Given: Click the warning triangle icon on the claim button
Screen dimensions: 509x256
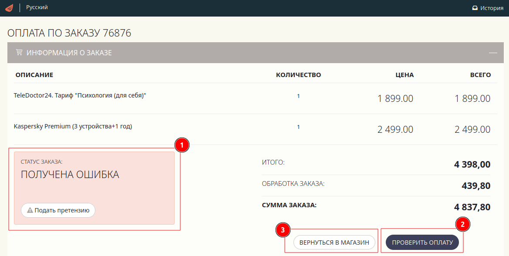Looking at the screenshot, I should tap(30, 210).
